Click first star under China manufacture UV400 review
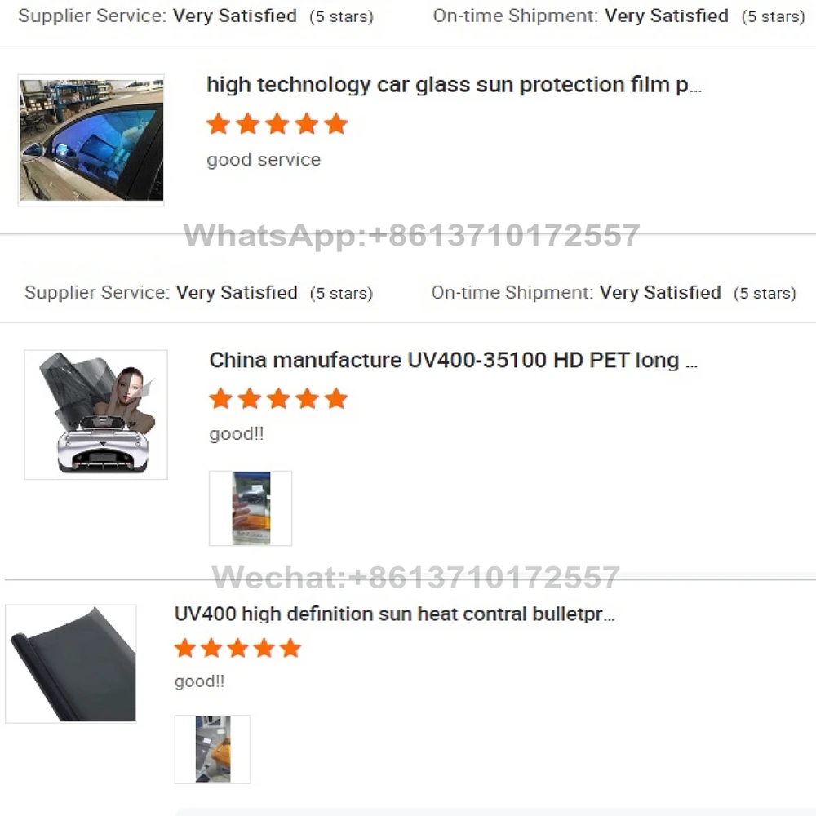This screenshot has height=816, width=816. pyautogui.click(x=220, y=399)
